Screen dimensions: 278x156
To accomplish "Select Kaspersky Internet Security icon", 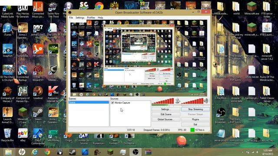I will [53, 94].
